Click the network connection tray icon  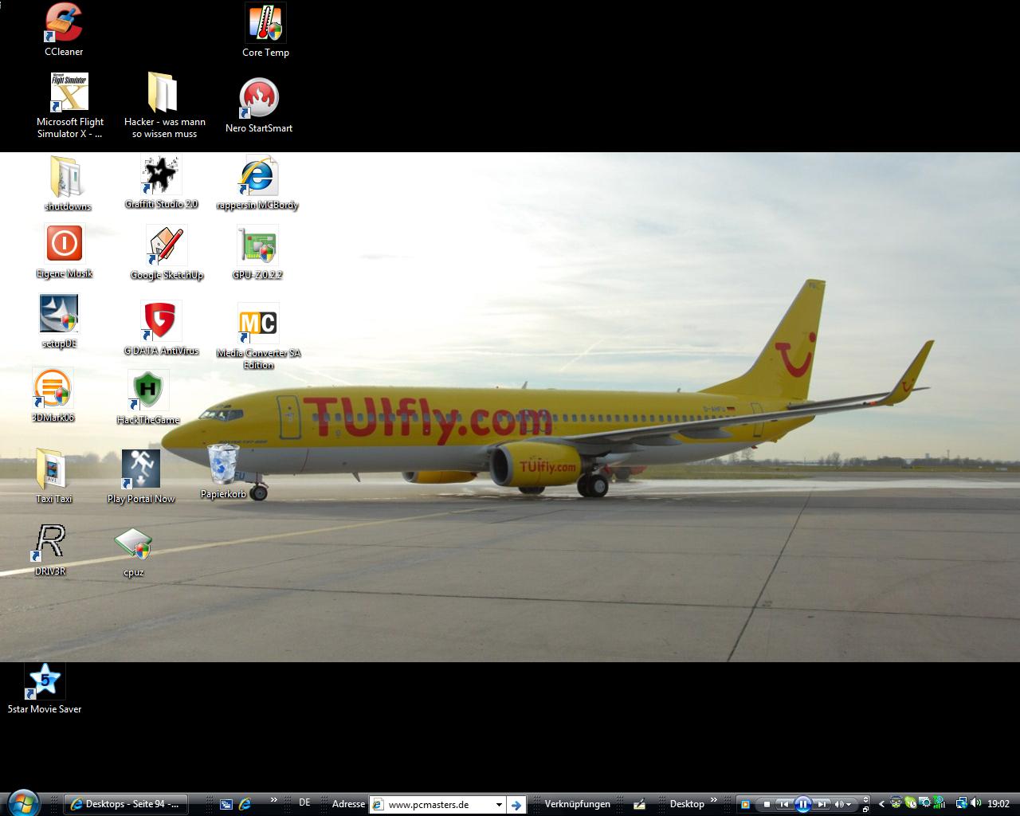click(x=961, y=803)
